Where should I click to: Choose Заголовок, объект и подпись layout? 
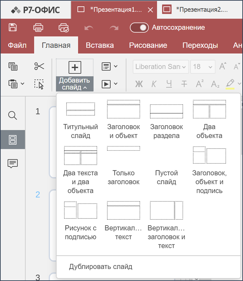click(209, 170)
